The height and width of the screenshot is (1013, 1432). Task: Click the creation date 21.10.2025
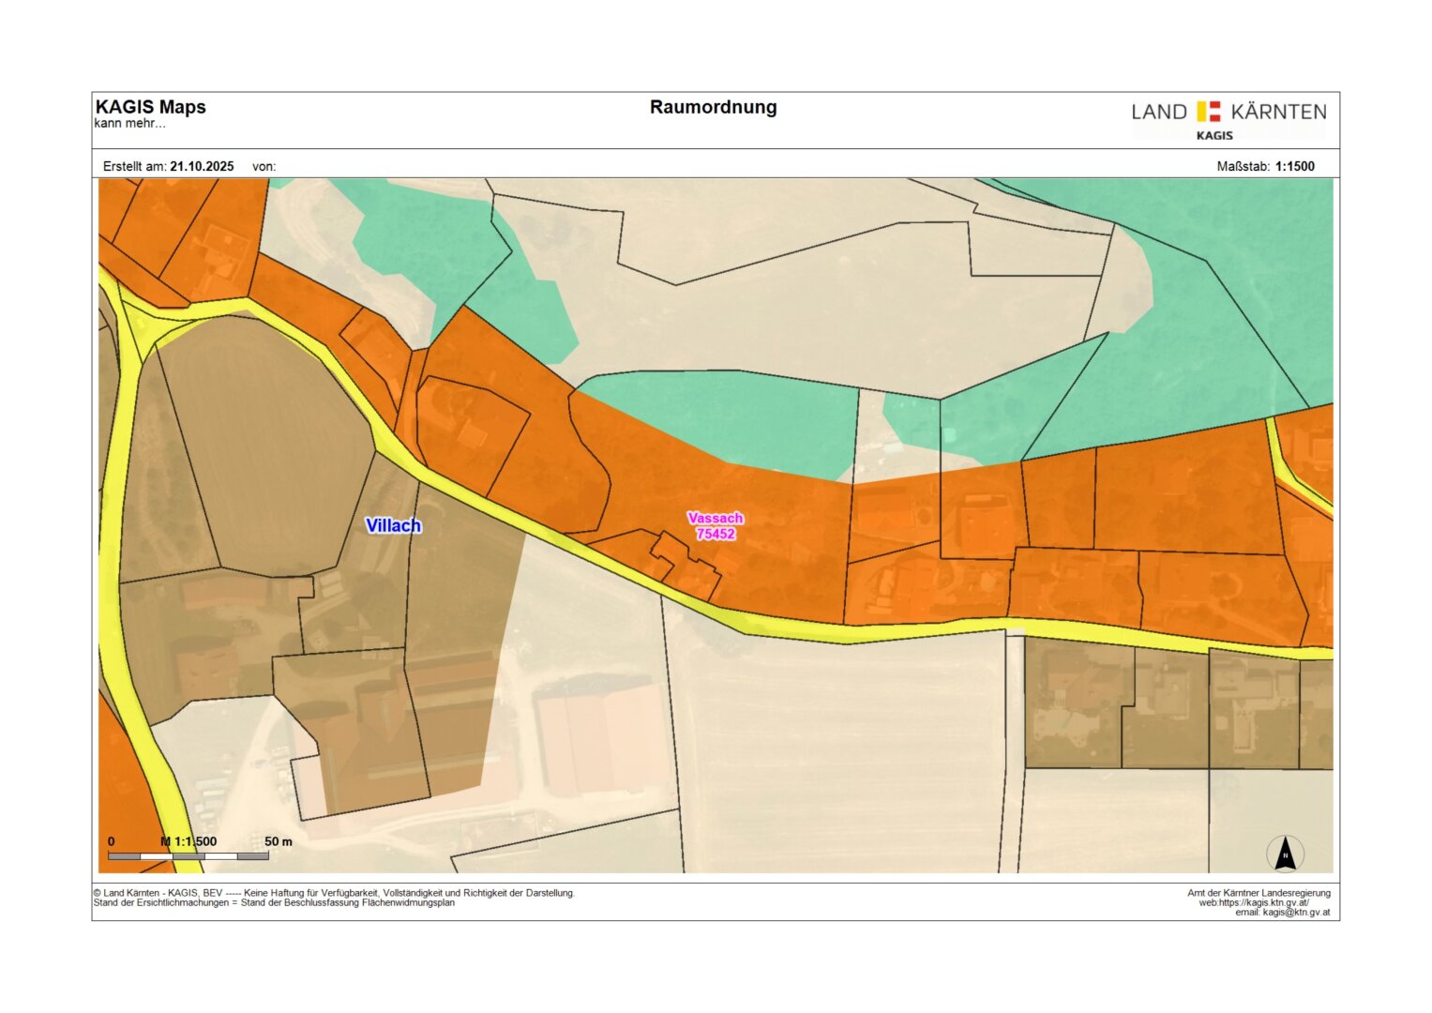pyautogui.click(x=202, y=166)
